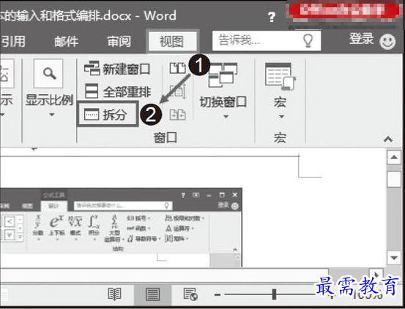
Task: Expand the Zoom (显示比例) dropdown arrow
Action: 52,115
